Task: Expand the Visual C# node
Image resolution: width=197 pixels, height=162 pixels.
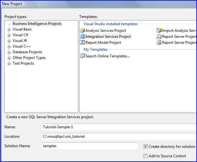Action: tap(9, 35)
